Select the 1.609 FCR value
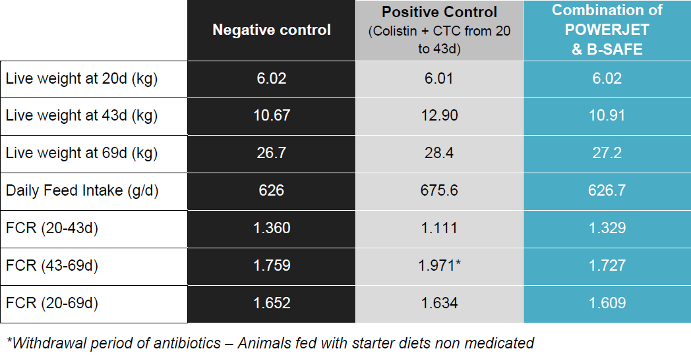 [607, 304]
